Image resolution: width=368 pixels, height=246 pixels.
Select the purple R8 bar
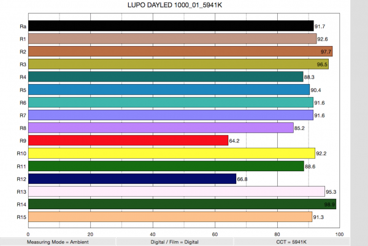tap(161, 128)
